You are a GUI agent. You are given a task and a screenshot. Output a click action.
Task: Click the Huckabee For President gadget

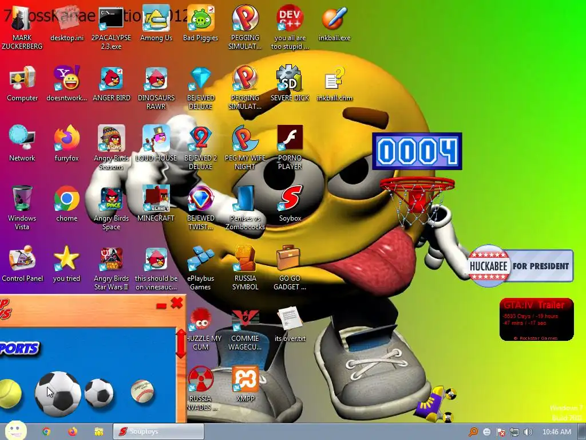[521, 266]
